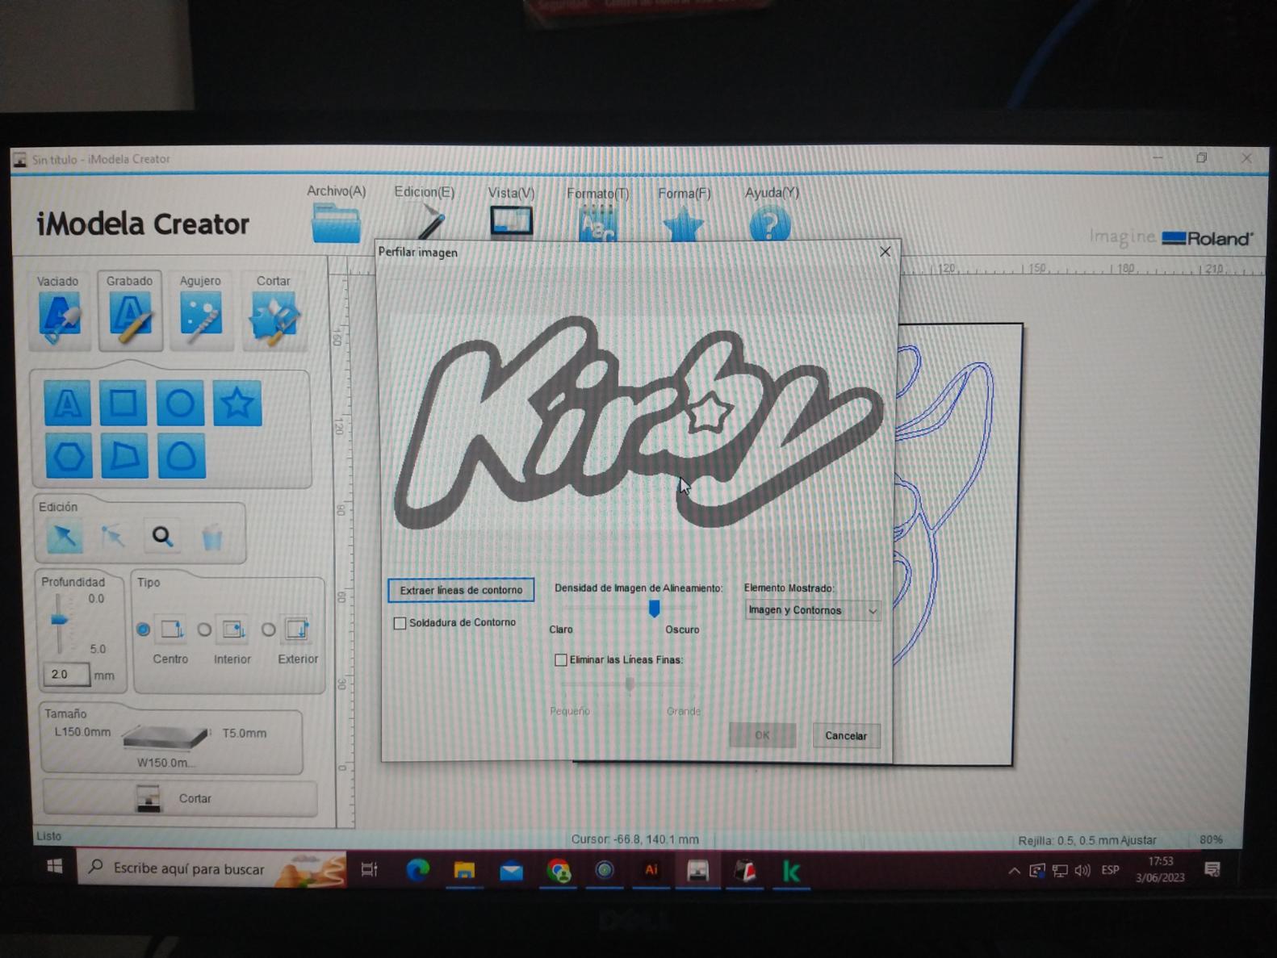Choose the text letter A shape tool
Screen dimensions: 1277x958
point(67,404)
